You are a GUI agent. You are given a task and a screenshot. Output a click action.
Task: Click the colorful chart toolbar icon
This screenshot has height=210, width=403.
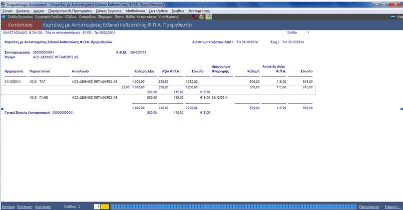click(x=208, y=17)
